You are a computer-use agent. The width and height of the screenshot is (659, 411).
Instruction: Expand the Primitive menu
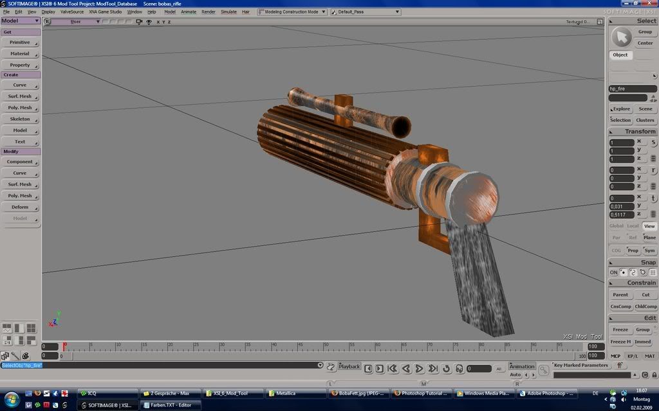pos(20,42)
